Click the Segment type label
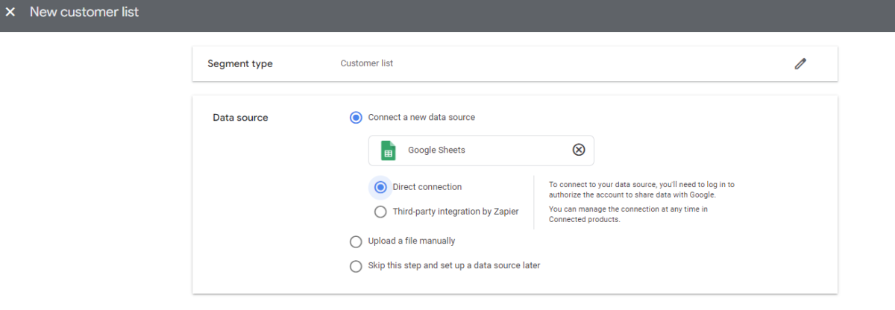The width and height of the screenshot is (895, 310). coord(240,63)
